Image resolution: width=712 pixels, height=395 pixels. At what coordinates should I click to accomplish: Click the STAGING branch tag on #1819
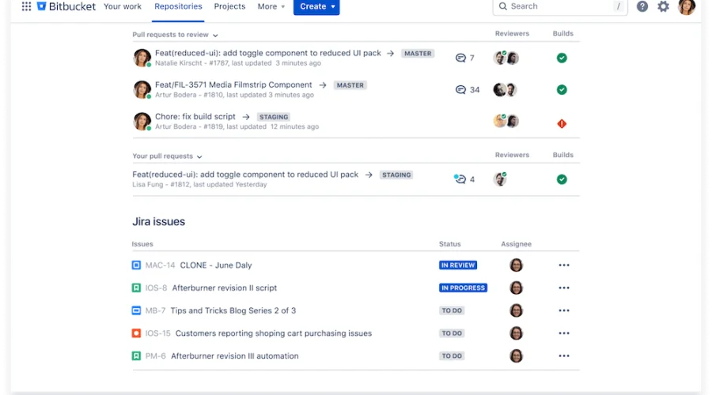(274, 117)
